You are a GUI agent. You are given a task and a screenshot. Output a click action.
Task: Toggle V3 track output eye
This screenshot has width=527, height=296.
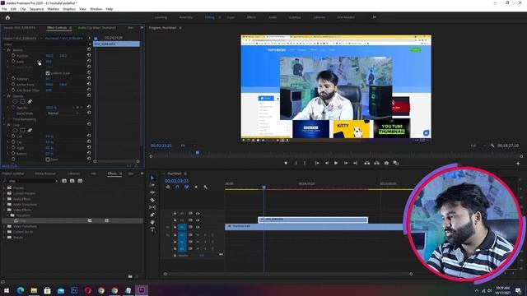[198, 214]
